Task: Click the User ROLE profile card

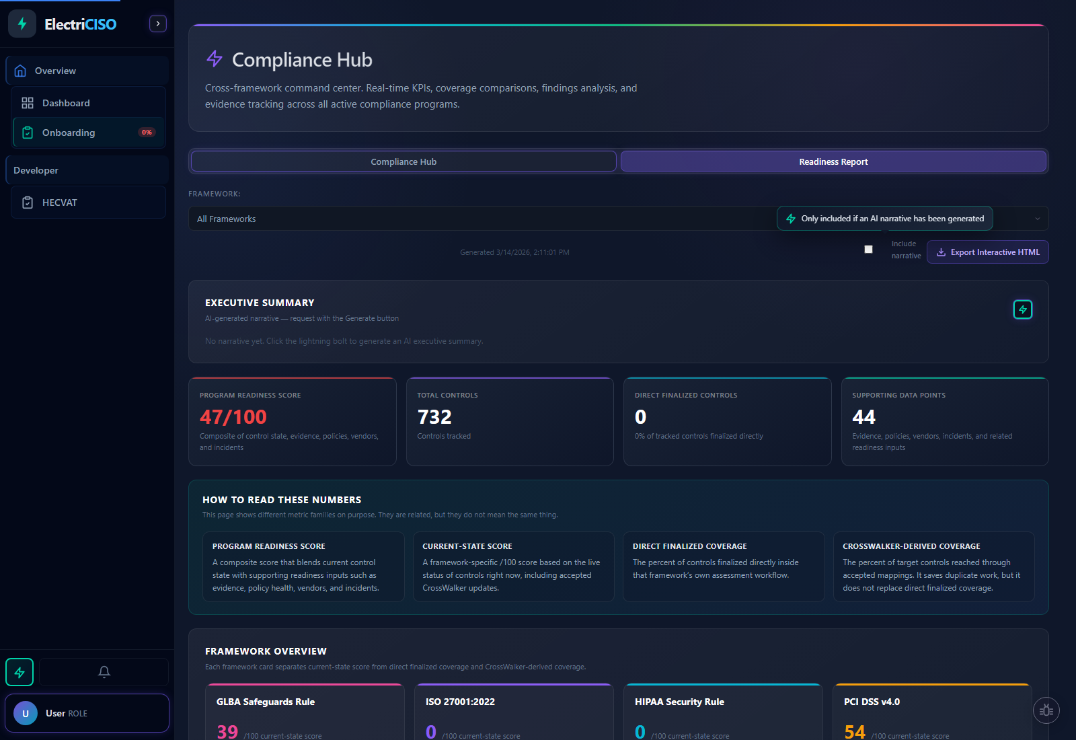Action: click(x=87, y=712)
